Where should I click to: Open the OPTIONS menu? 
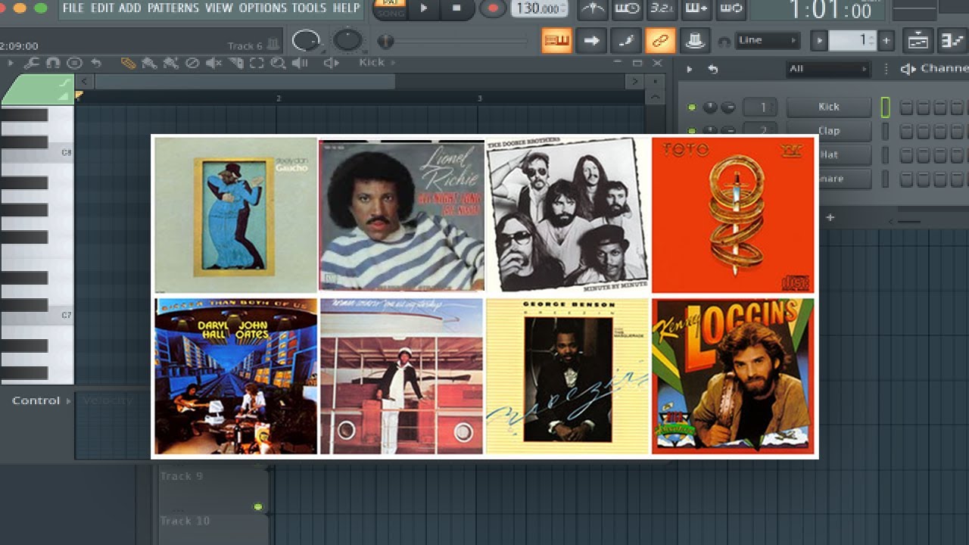[263, 8]
